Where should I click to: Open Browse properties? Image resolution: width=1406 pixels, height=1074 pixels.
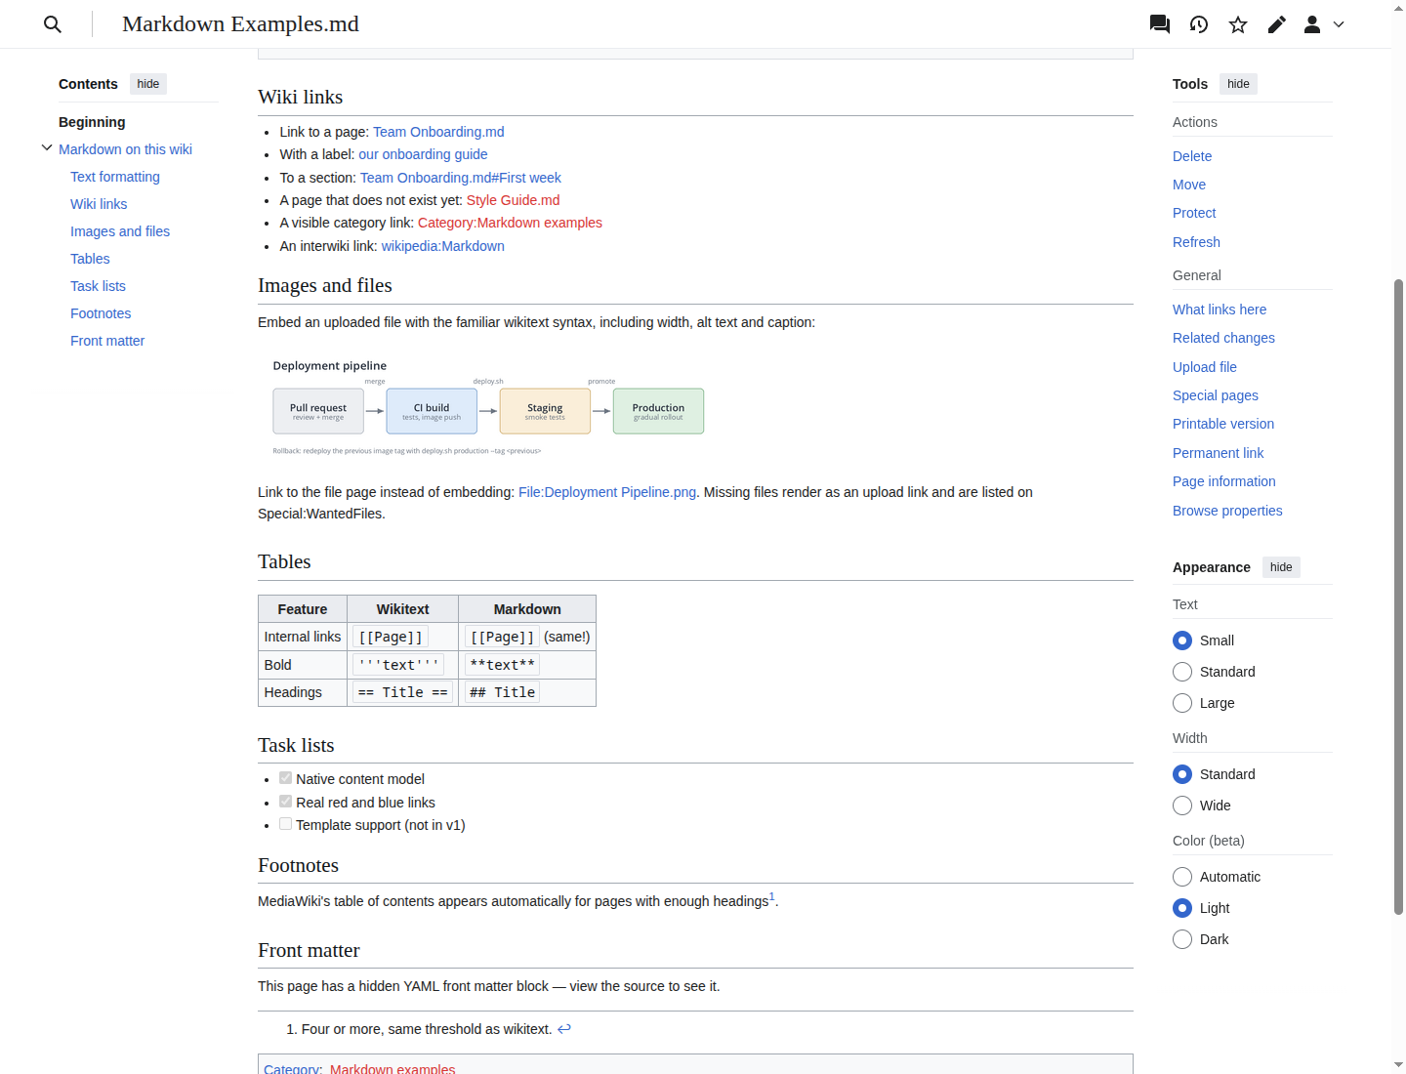(x=1227, y=511)
